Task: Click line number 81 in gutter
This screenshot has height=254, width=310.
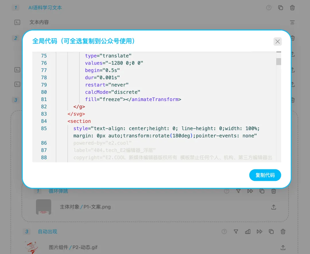Action: point(44,99)
